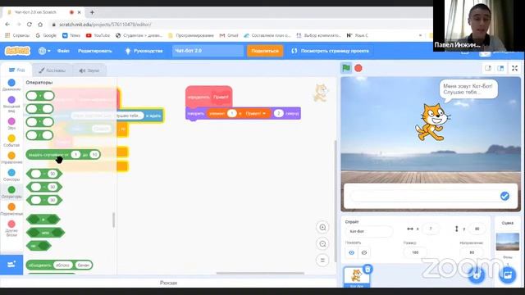Submit the answer with the blue checkmark

(x=504, y=197)
